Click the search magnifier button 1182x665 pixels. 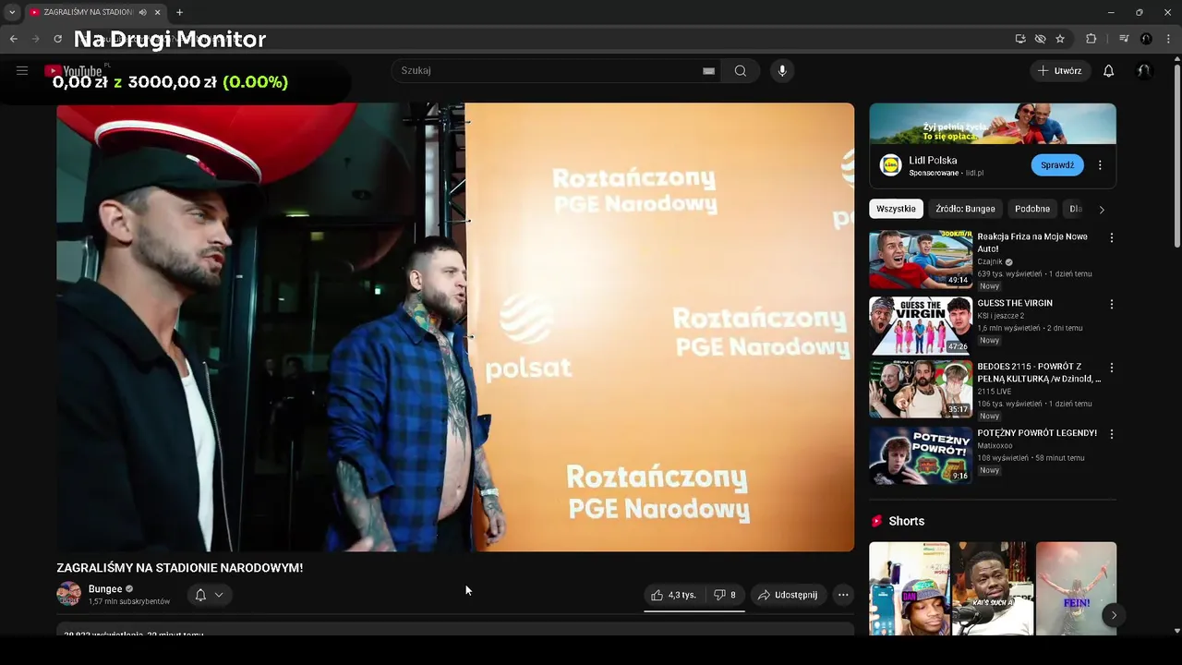741,71
